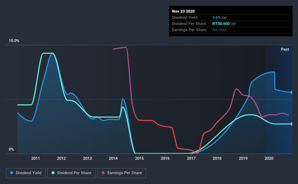
Task: Click the teal Dividend Per Share legend dot
Action: tap(53, 173)
